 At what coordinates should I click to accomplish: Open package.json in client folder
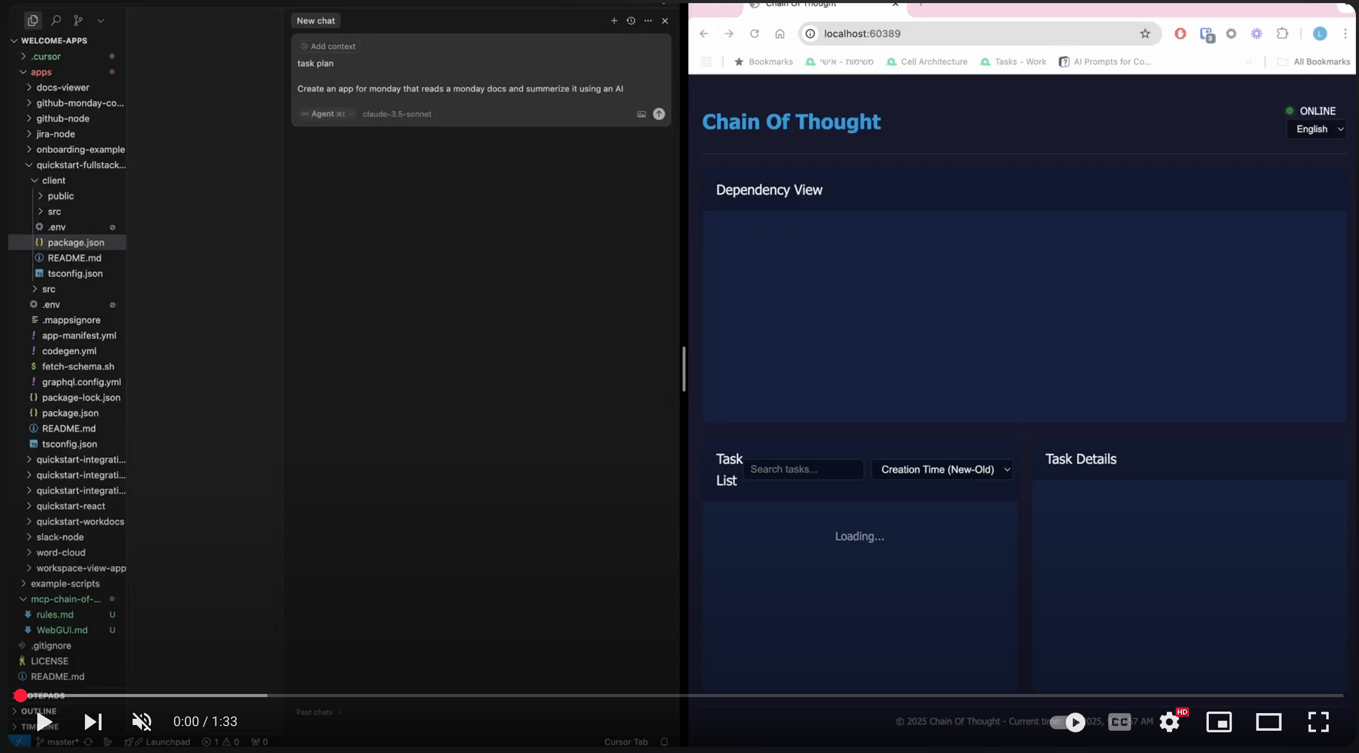click(x=76, y=242)
